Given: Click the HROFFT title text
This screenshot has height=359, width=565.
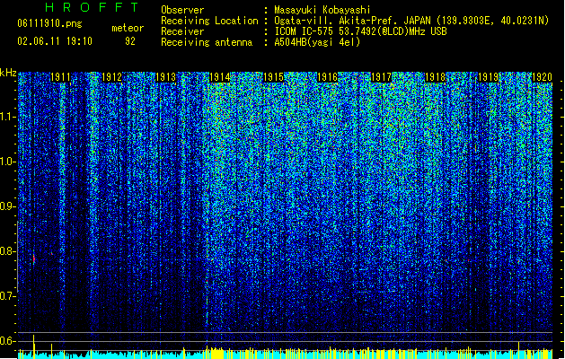Looking at the screenshot, I should 92,7.
